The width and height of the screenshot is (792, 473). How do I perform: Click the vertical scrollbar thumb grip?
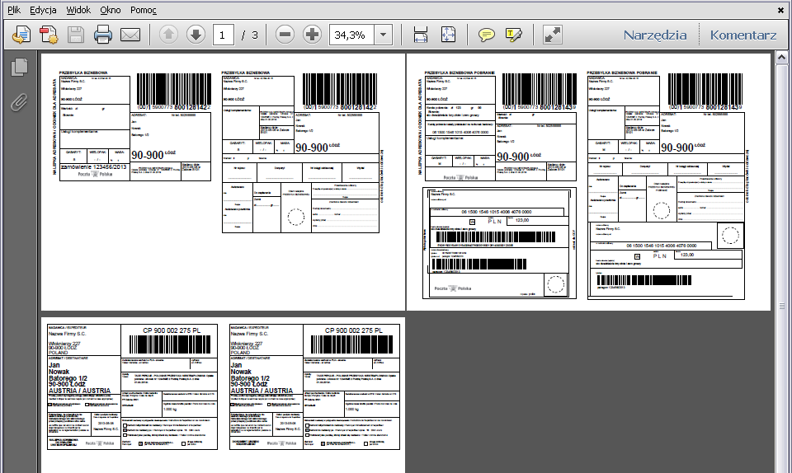point(781,306)
